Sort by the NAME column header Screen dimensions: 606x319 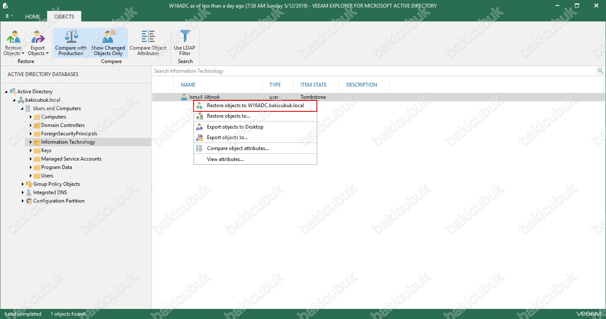pyautogui.click(x=188, y=84)
